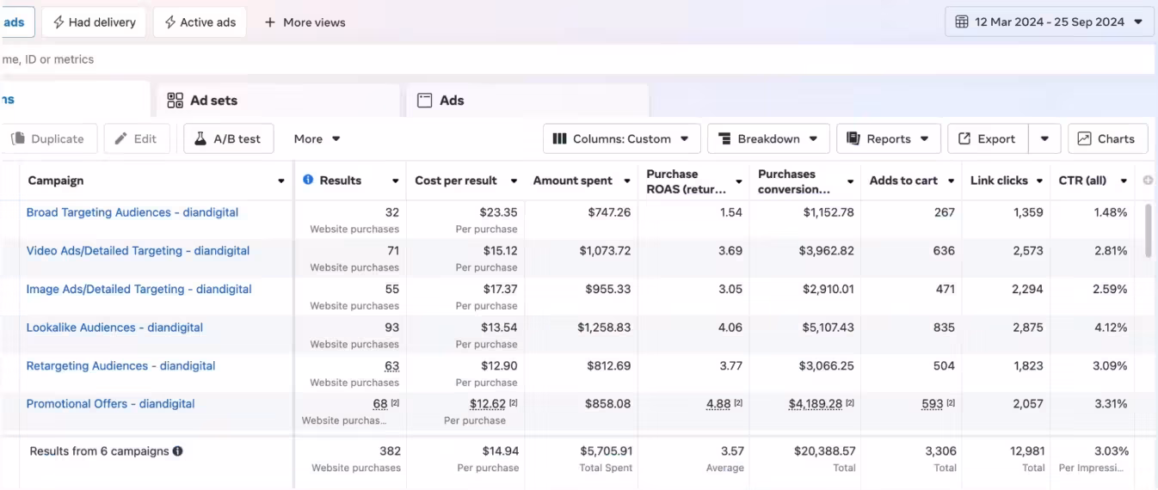Click the Edit button
This screenshot has width=1158, height=490.
pyautogui.click(x=136, y=138)
